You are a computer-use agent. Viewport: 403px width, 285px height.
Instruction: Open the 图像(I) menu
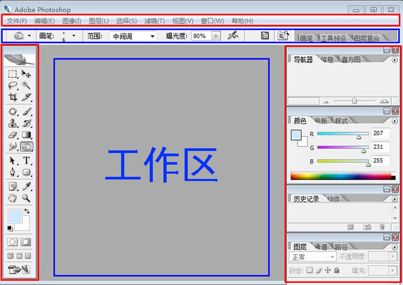72,21
